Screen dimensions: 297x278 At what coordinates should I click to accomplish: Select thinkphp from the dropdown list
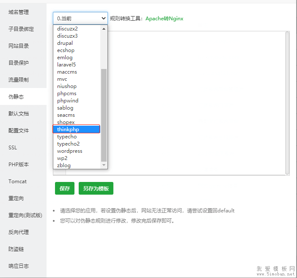pyautogui.click(x=76, y=129)
